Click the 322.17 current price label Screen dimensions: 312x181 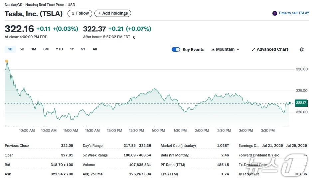(300, 103)
